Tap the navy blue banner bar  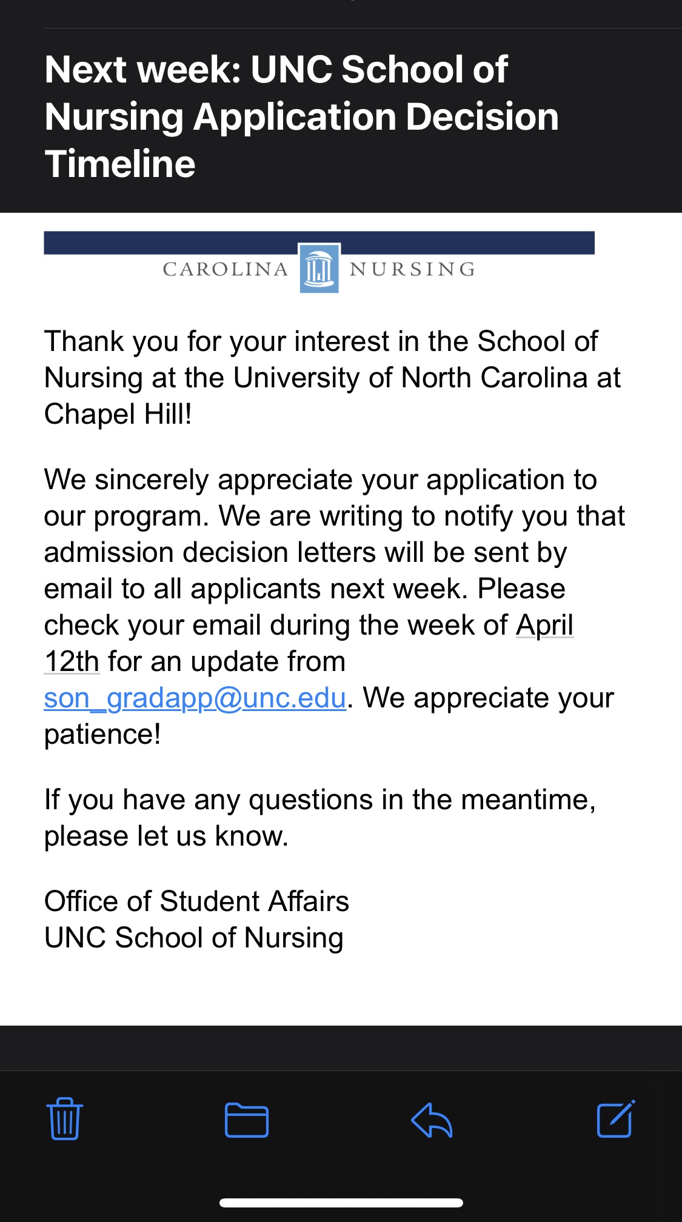point(319,242)
